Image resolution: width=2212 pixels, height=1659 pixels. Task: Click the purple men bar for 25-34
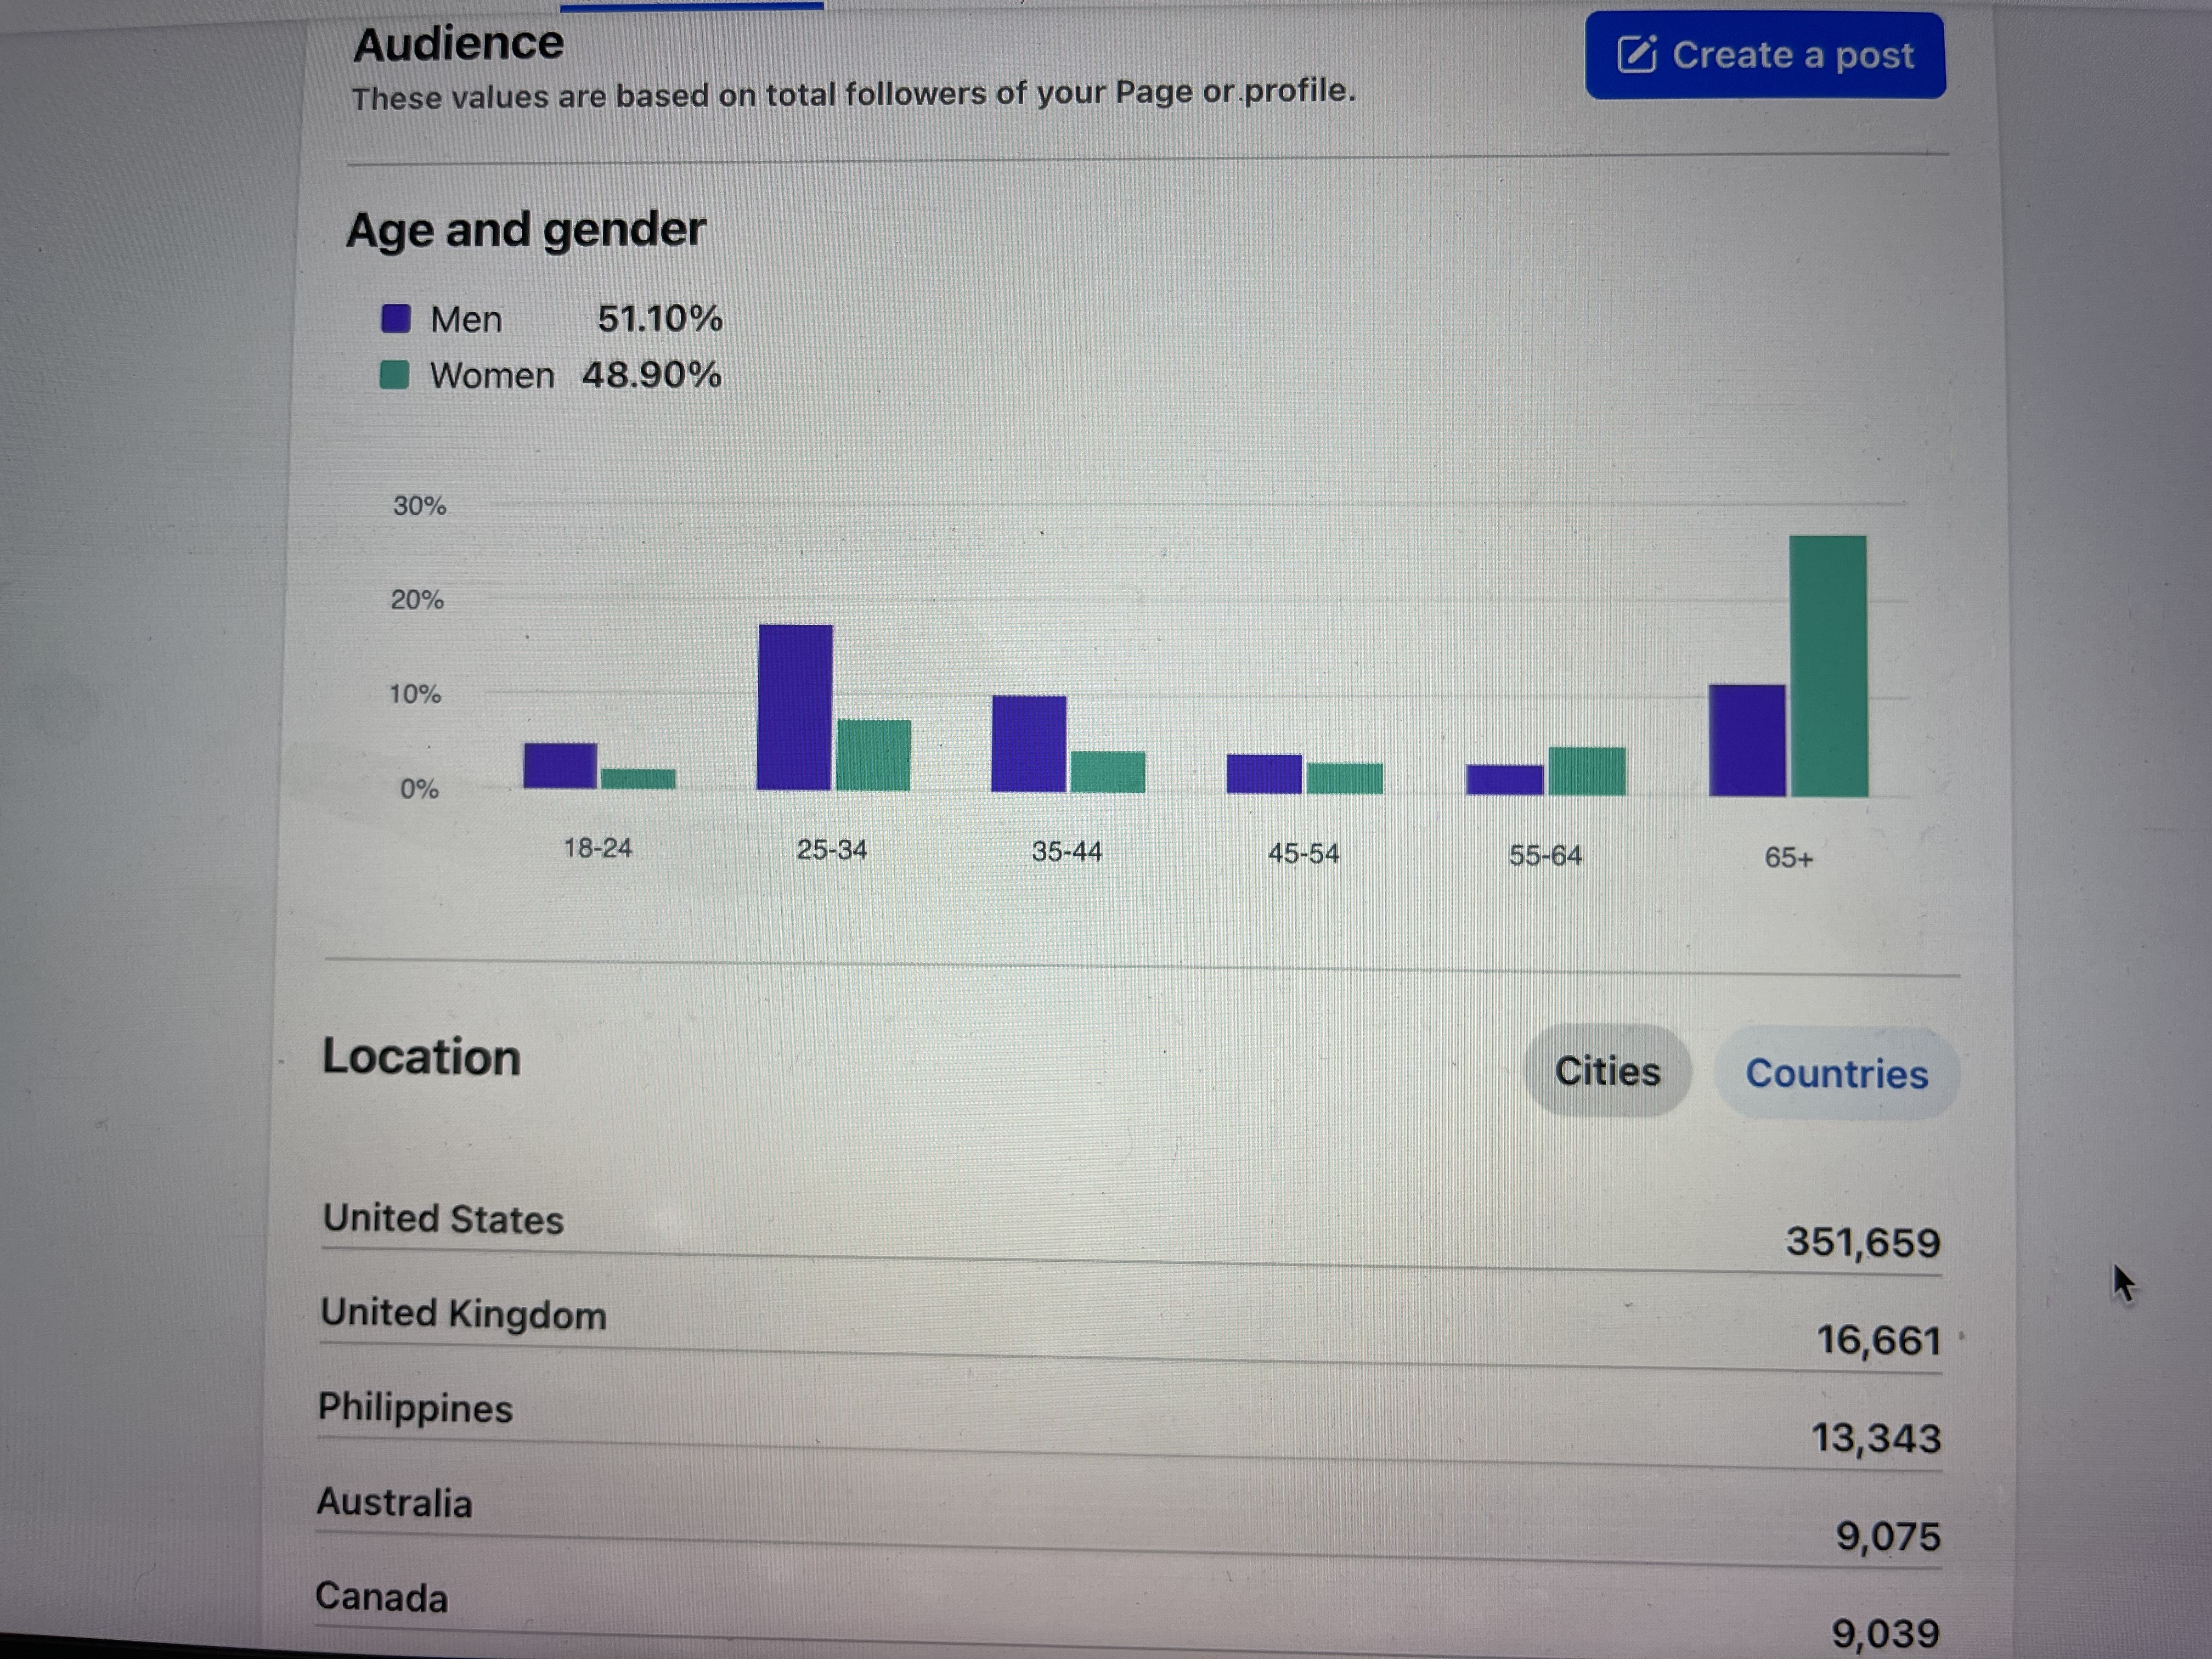click(x=795, y=707)
